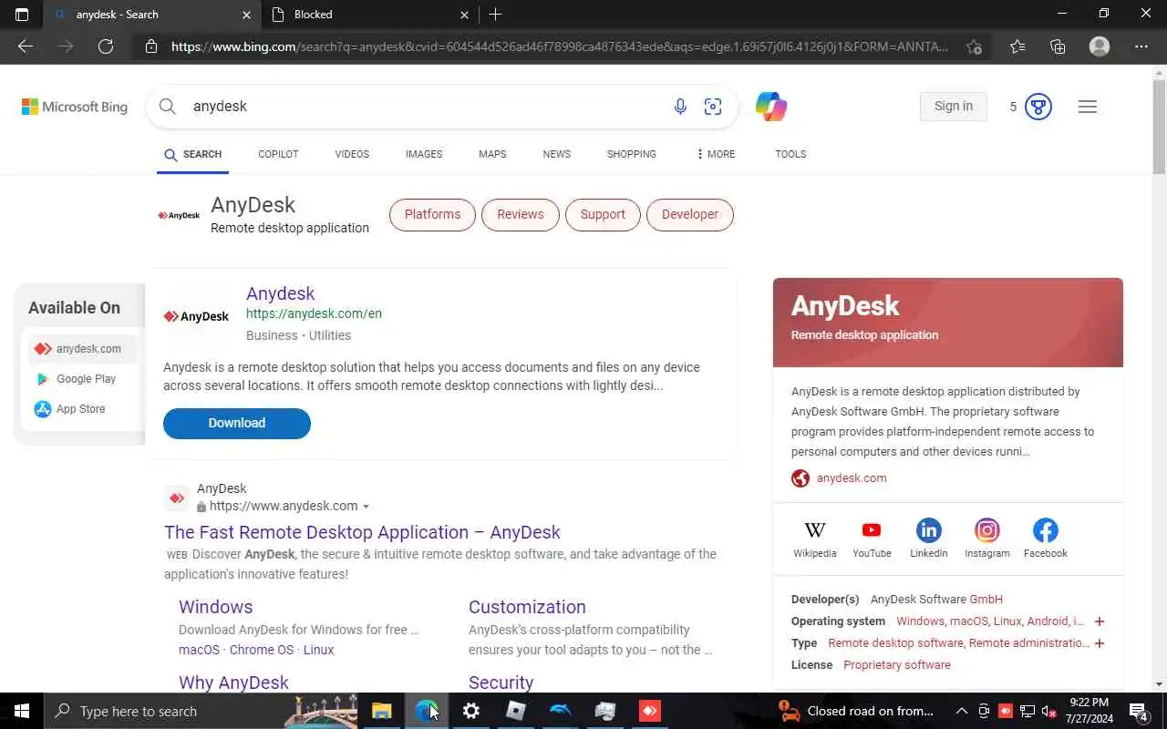Open visual search camera icon

point(713,107)
